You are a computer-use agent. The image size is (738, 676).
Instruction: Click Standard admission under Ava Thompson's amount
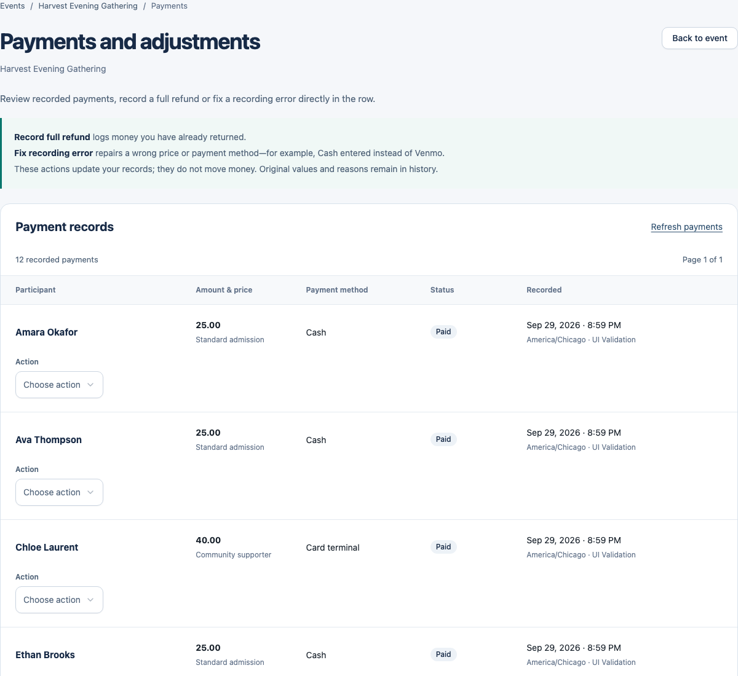coord(230,447)
